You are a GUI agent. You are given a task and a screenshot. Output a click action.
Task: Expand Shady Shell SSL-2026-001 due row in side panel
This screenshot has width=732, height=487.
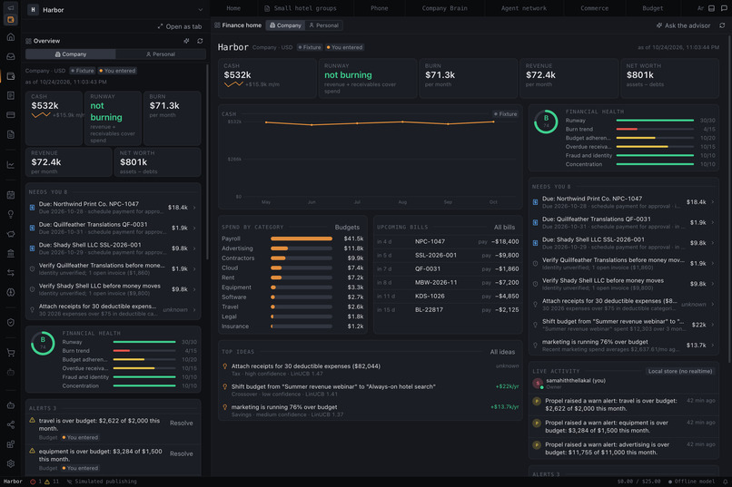pyautogui.click(x=113, y=248)
